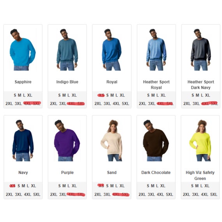Select size 3XL under Sand
The height and width of the screenshot is (222, 222).
coord(107,194)
